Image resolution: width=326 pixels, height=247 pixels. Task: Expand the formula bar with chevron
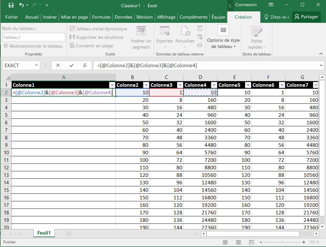pos(321,66)
